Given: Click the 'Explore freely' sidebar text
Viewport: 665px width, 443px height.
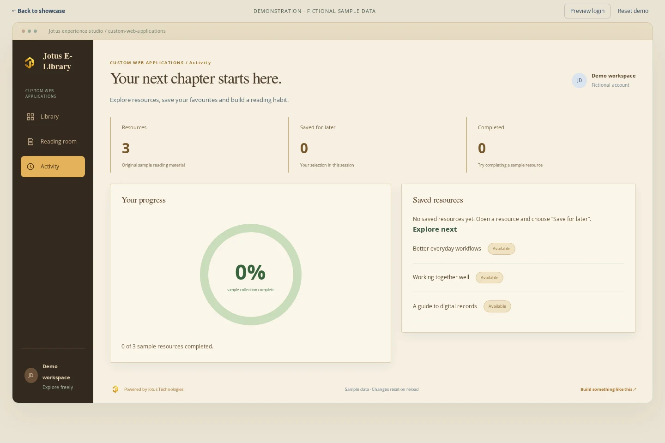Looking at the screenshot, I should point(58,388).
